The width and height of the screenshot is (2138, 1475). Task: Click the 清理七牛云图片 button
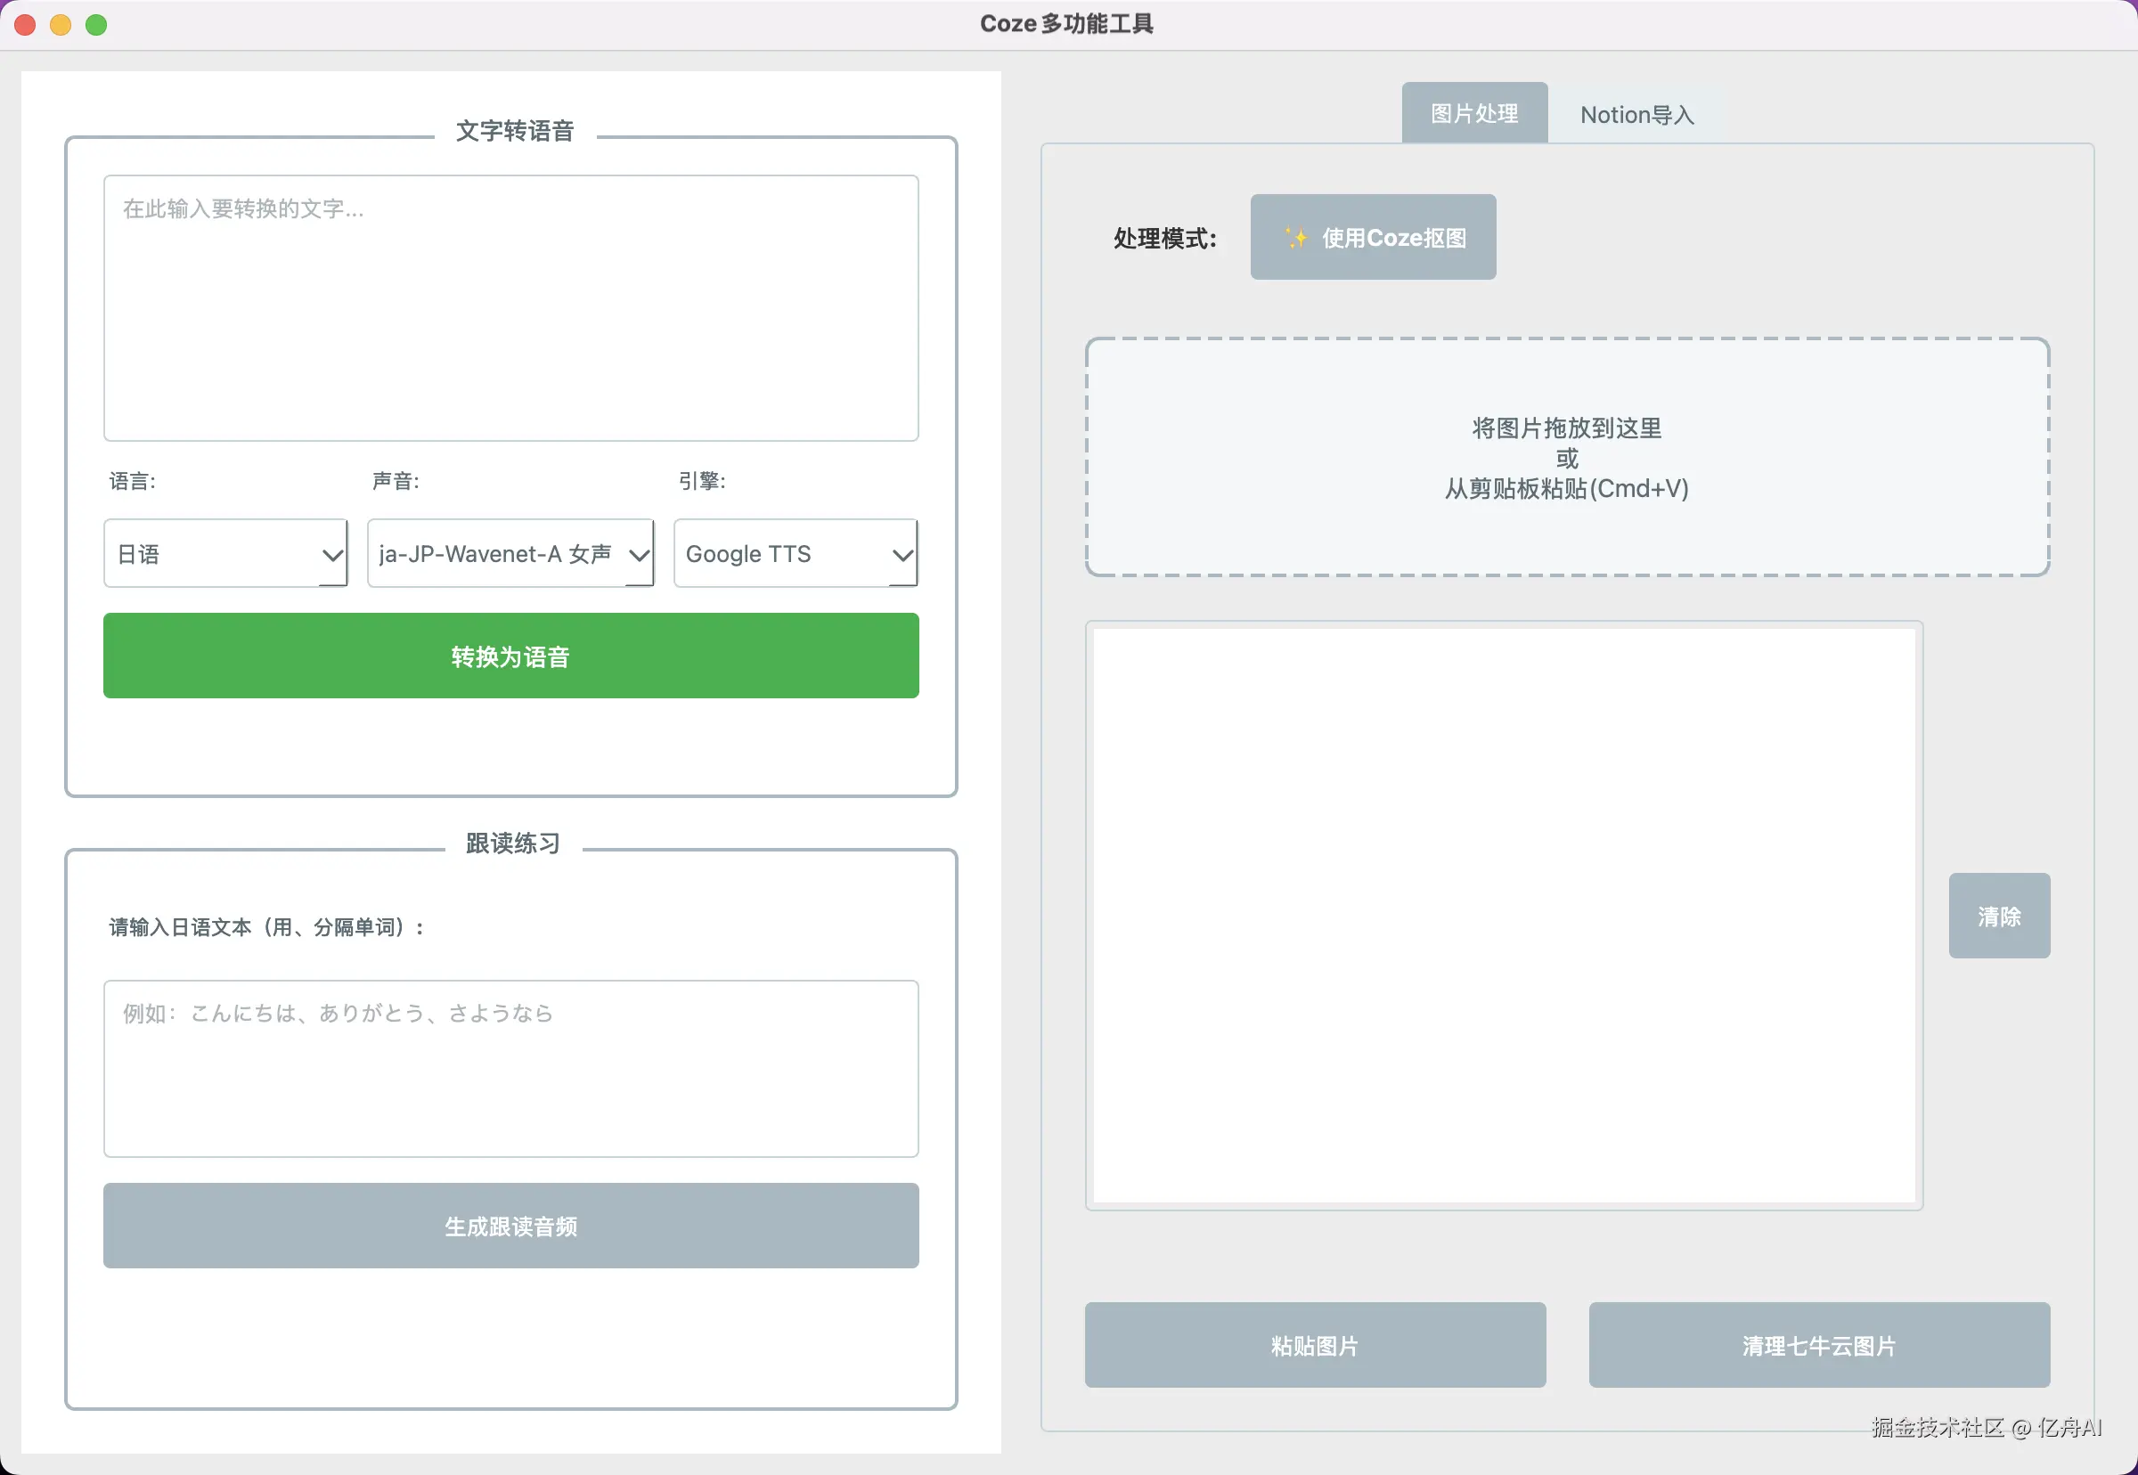(1818, 1345)
